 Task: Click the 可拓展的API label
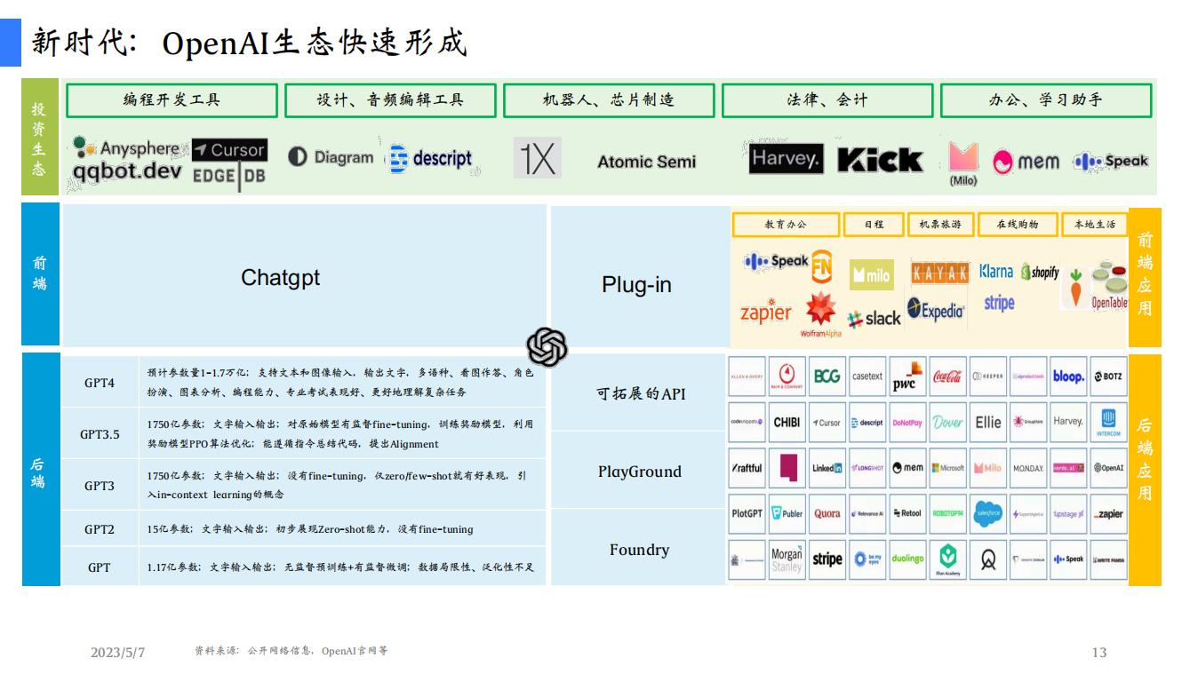coord(641,393)
